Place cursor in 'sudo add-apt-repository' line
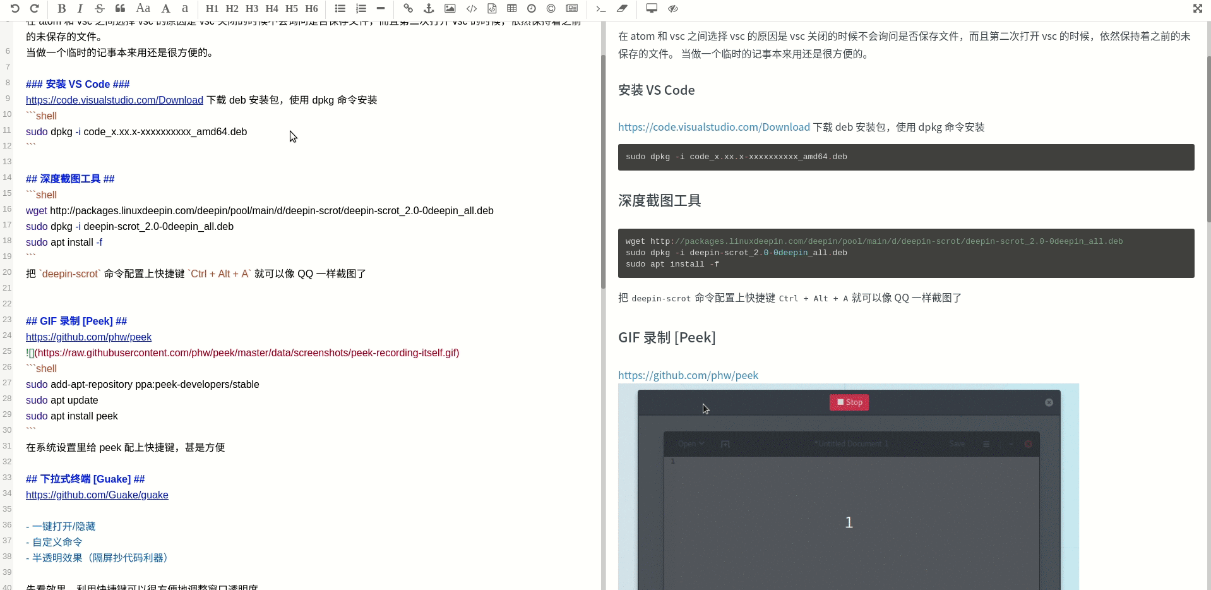 pos(143,384)
